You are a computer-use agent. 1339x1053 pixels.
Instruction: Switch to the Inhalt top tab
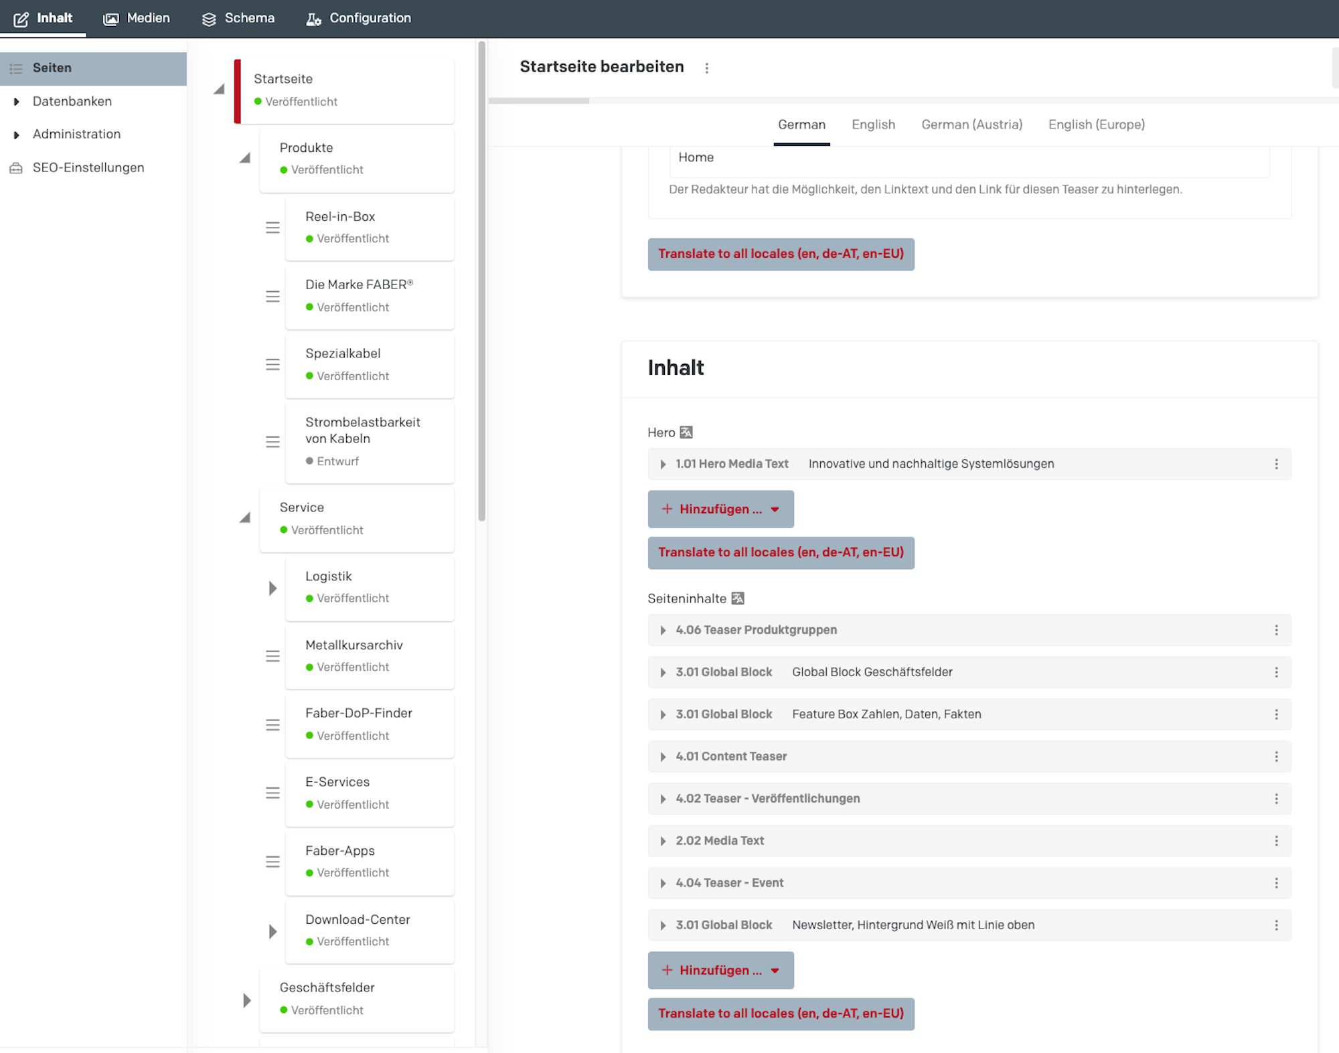click(x=43, y=18)
